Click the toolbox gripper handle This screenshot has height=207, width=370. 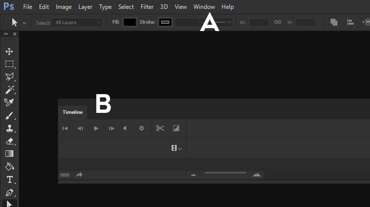coord(9,39)
